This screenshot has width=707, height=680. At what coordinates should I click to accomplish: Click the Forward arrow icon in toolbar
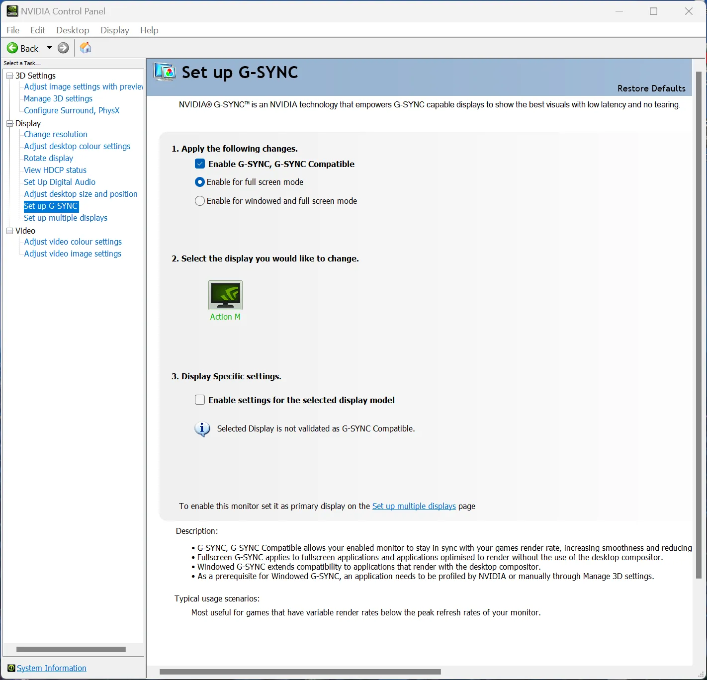tap(63, 48)
